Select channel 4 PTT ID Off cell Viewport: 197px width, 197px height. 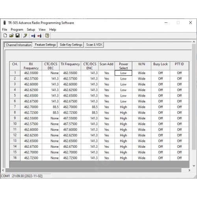point(179,90)
